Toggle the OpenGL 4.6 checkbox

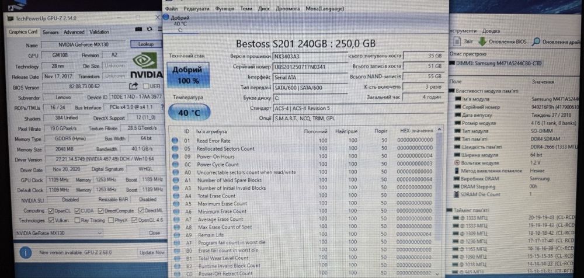134,220
